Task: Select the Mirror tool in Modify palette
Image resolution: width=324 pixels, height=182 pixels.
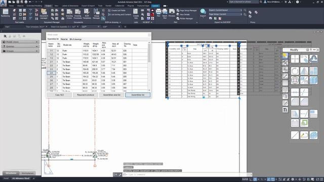Action: tap(304, 71)
